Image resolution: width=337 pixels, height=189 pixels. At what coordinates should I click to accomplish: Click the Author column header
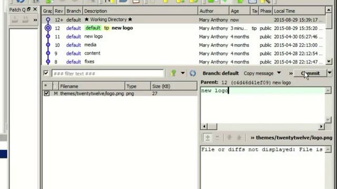coord(213,11)
